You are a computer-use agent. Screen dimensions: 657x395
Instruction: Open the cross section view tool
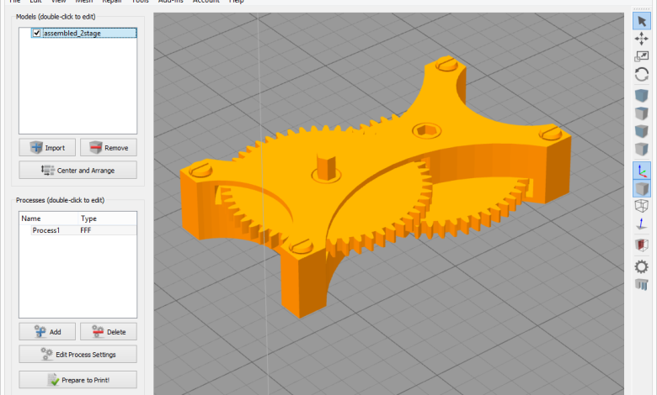coord(641,245)
